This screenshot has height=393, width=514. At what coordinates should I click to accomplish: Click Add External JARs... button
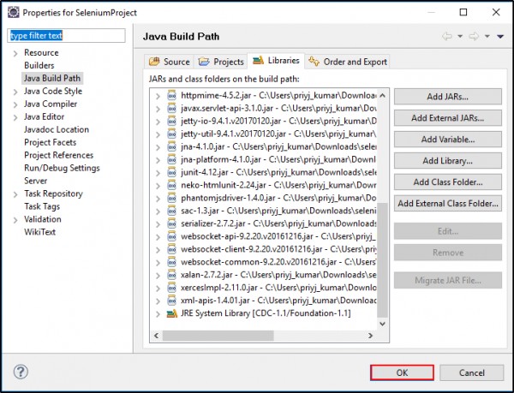point(448,118)
